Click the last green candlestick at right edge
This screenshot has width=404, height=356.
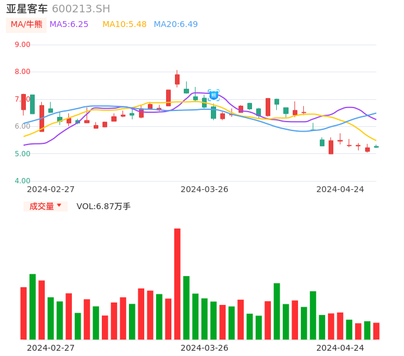point(376,147)
